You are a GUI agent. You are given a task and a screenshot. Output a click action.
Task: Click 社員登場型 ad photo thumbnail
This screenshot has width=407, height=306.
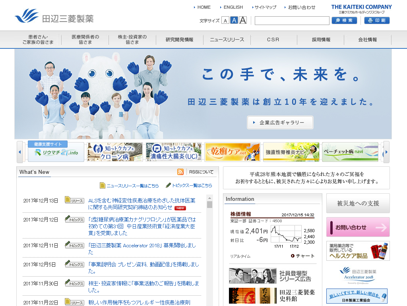tap(252, 276)
